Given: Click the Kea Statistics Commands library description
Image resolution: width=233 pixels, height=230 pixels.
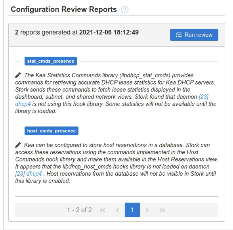Looking at the screenshot, I should [116, 93].
